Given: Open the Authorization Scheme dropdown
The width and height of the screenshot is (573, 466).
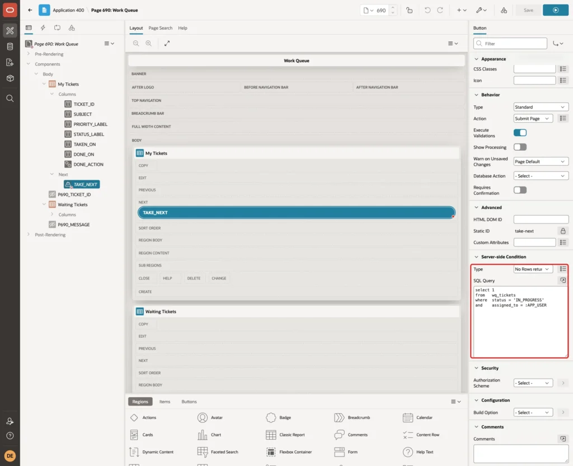Looking at the screenshot, I should (533, 383).
